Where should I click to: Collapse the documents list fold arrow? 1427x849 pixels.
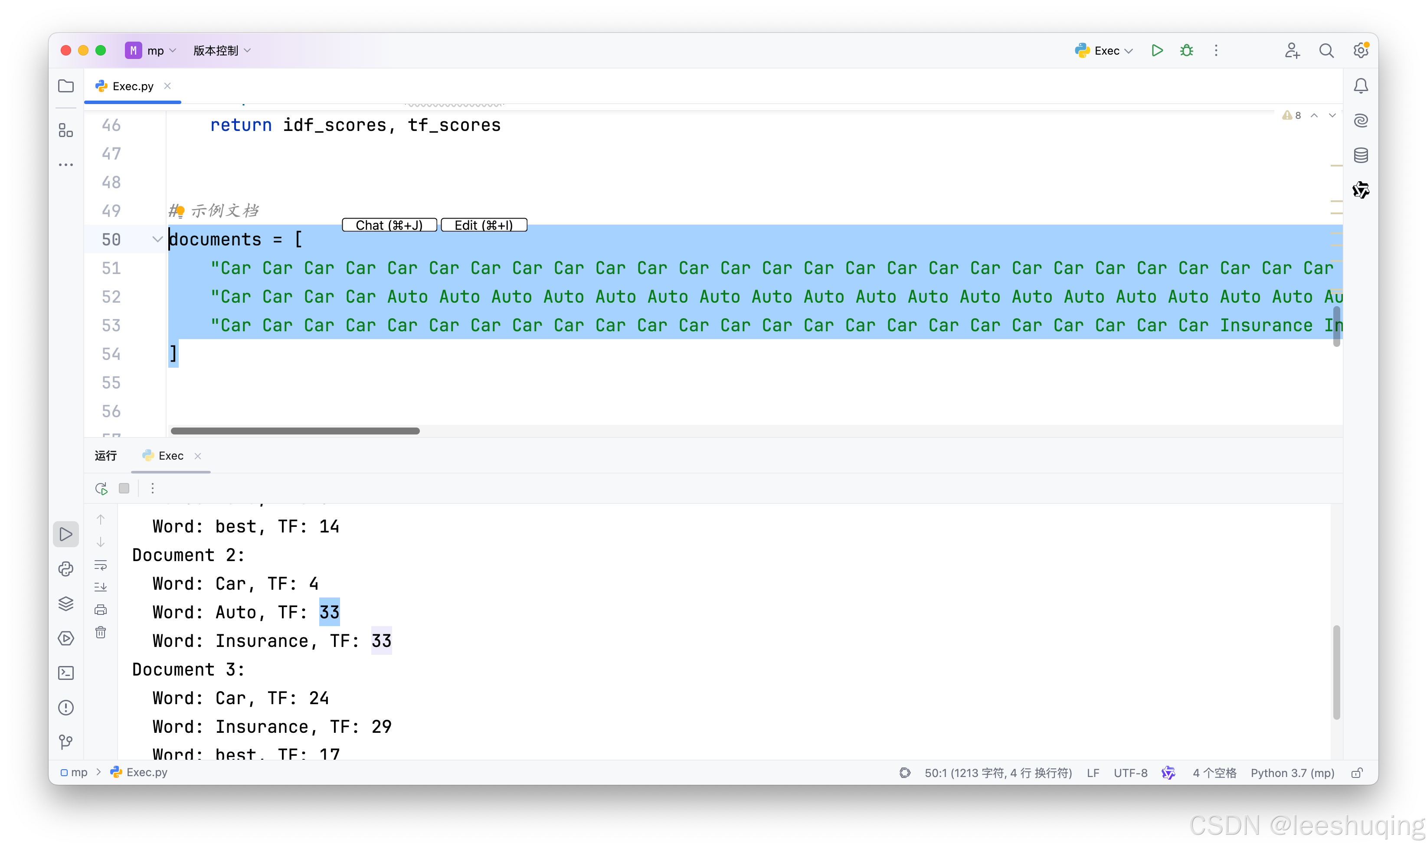[157, 239]
